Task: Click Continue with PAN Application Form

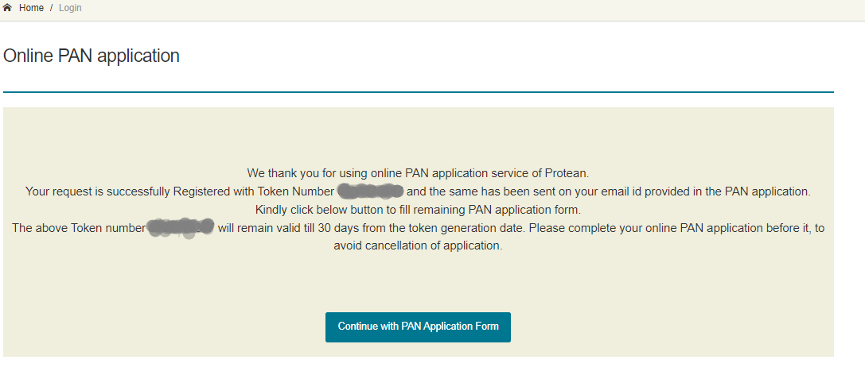Action: tap(418, 327)
